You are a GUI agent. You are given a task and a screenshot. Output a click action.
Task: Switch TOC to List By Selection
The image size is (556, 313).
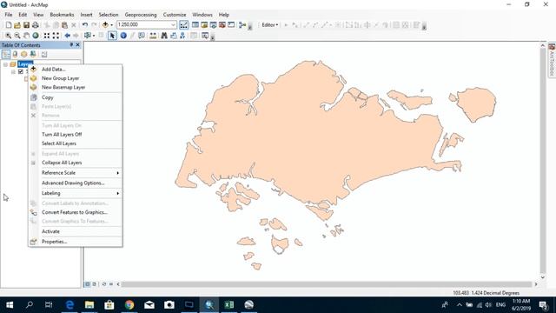click(33, 54)
